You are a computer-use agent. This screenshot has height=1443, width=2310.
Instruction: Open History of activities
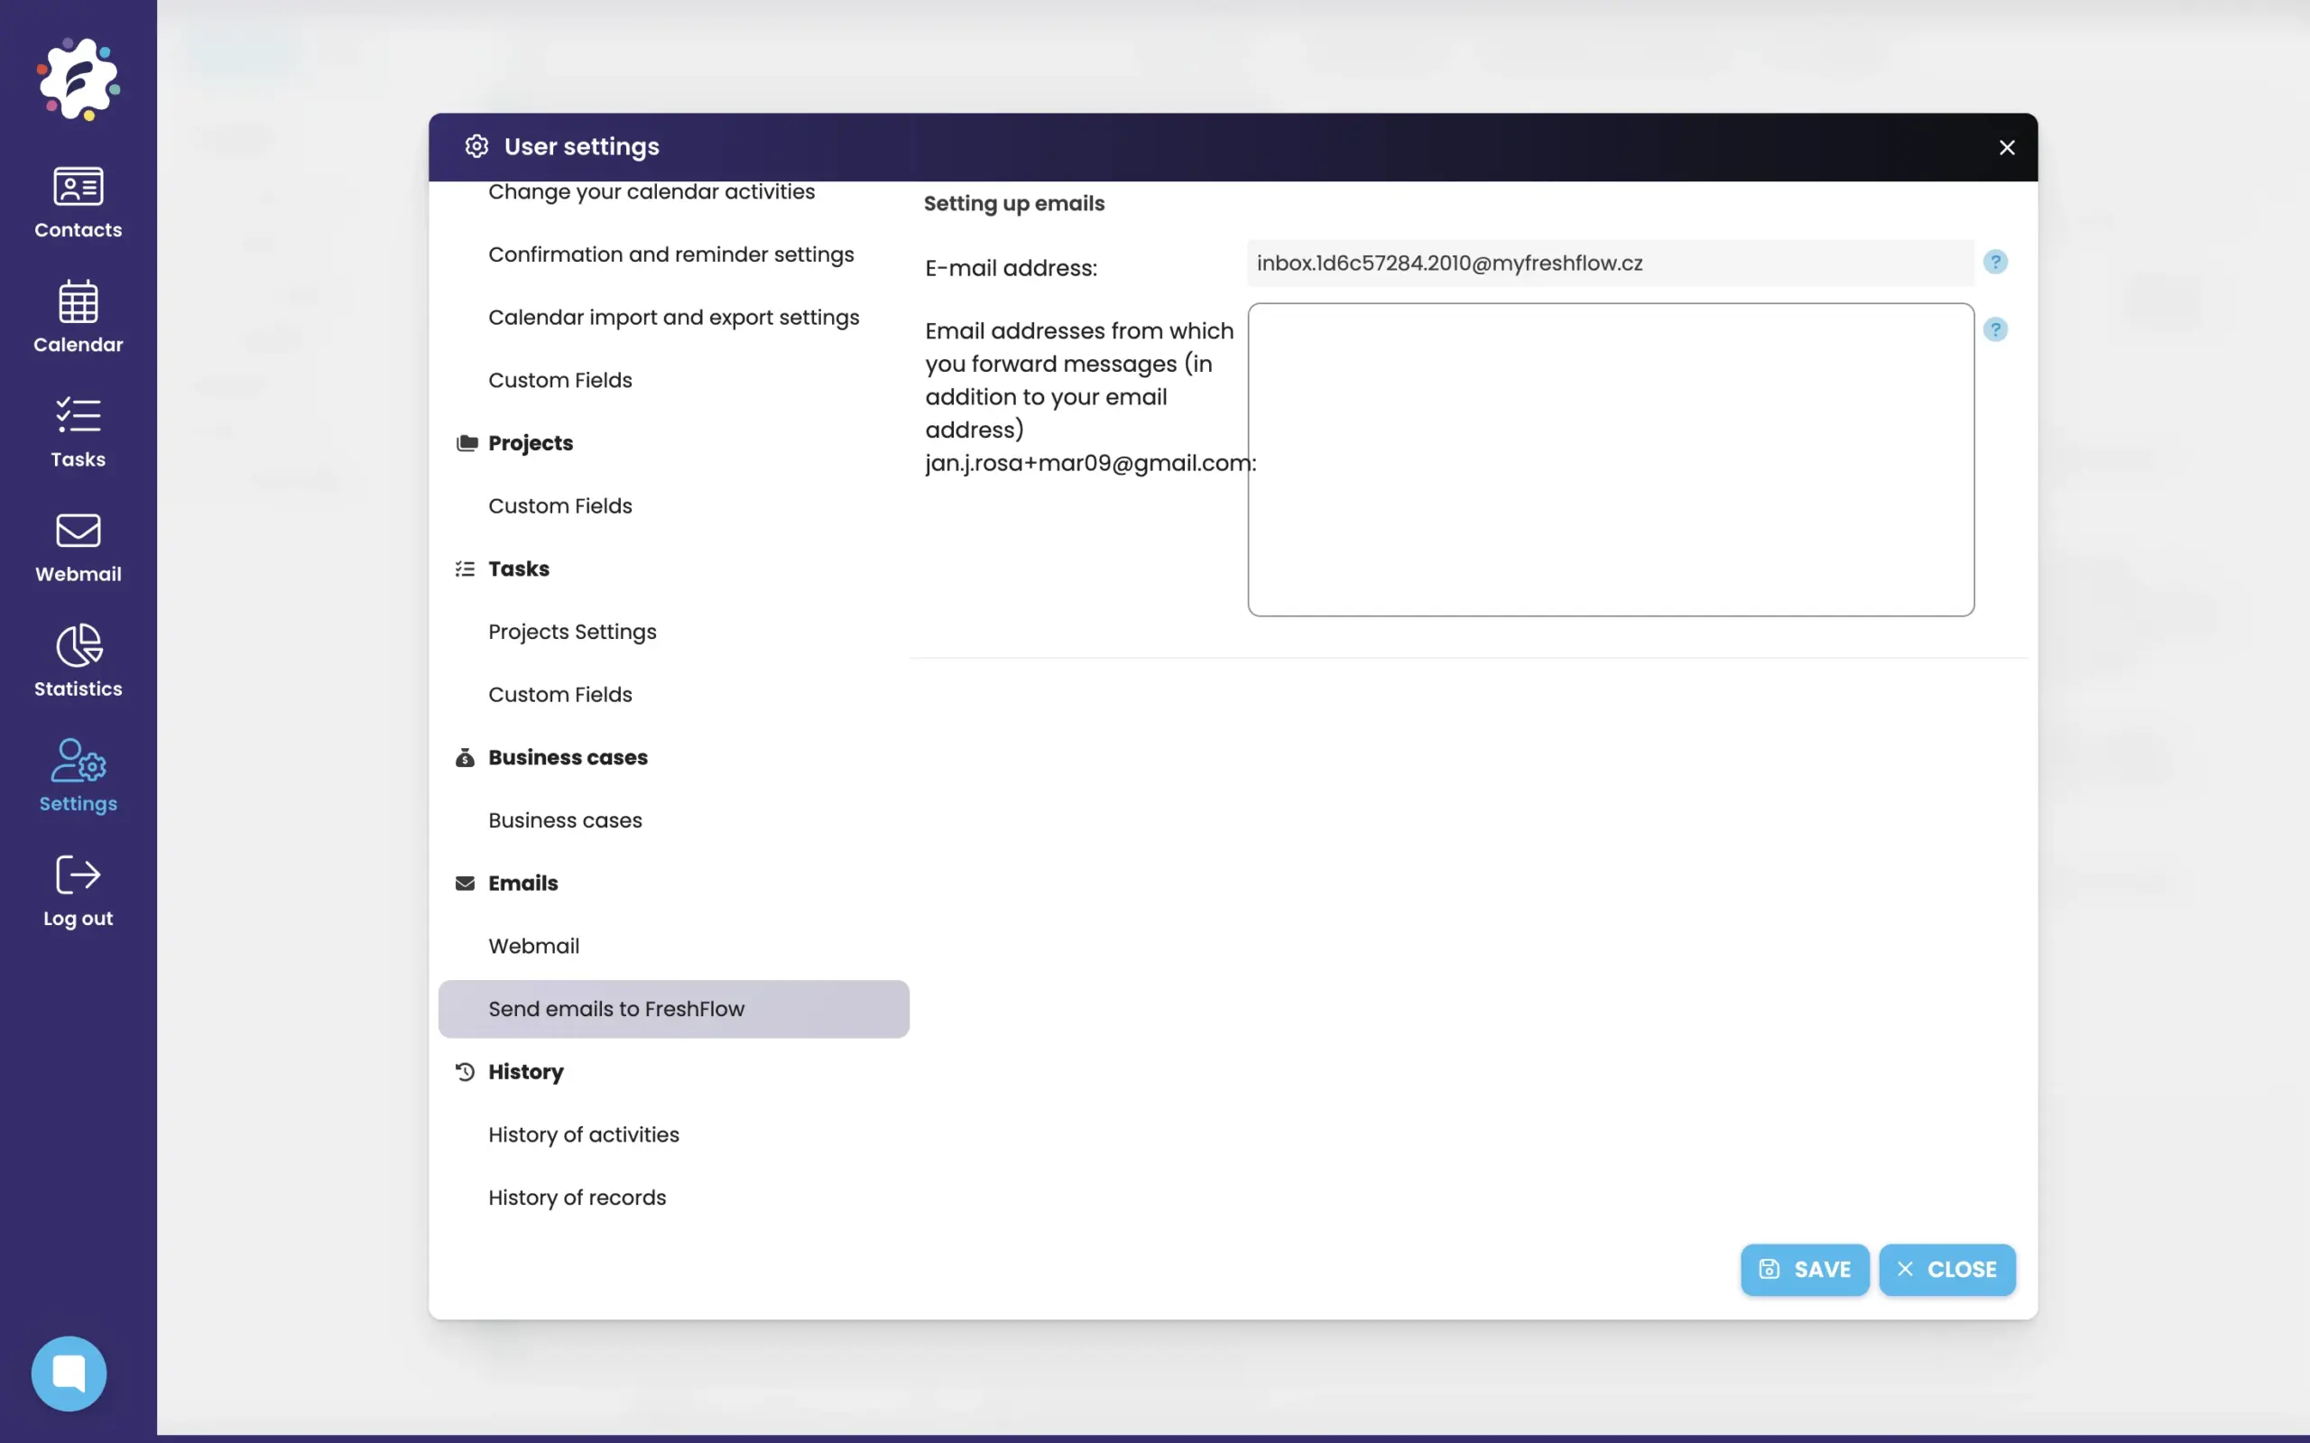pyautogui.click(x=583, y=1134)
